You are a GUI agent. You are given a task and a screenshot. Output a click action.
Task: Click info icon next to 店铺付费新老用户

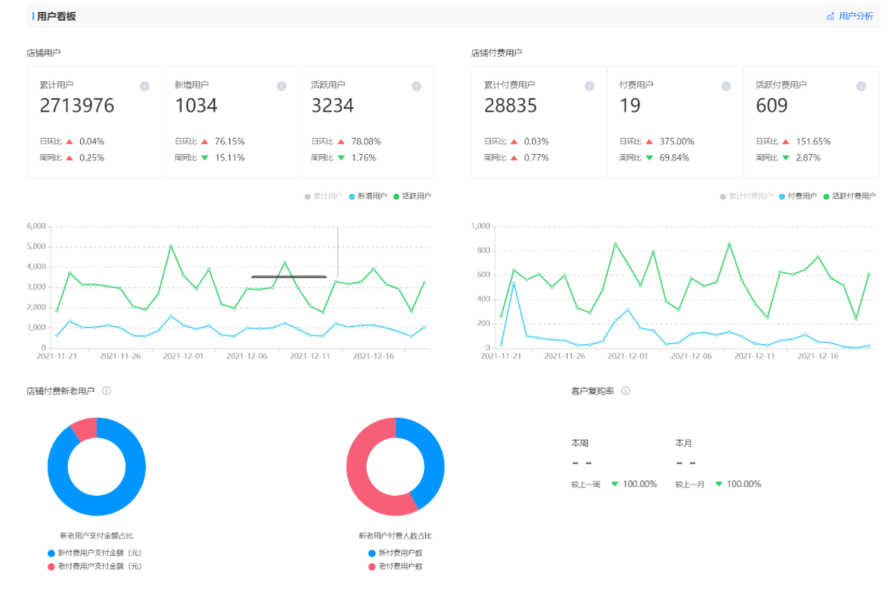(106, 390)
